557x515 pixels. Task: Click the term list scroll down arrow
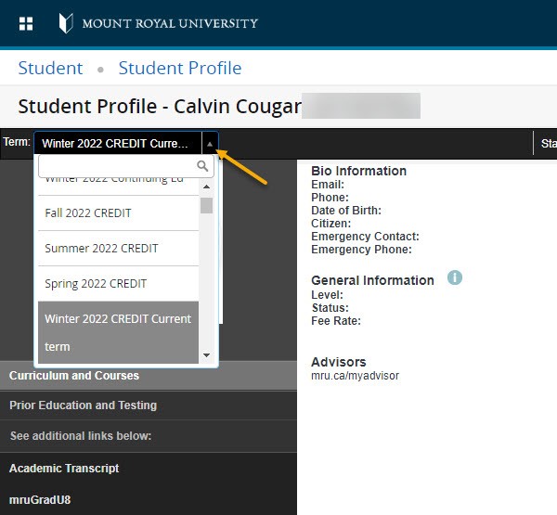pos(206,355)
